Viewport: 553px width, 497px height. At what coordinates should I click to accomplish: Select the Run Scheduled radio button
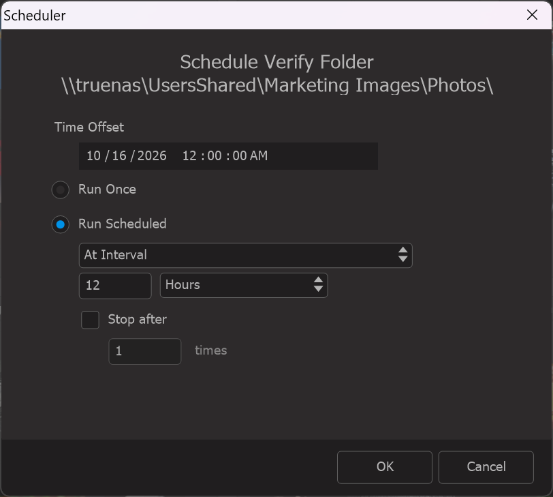(x=61, y=224)
